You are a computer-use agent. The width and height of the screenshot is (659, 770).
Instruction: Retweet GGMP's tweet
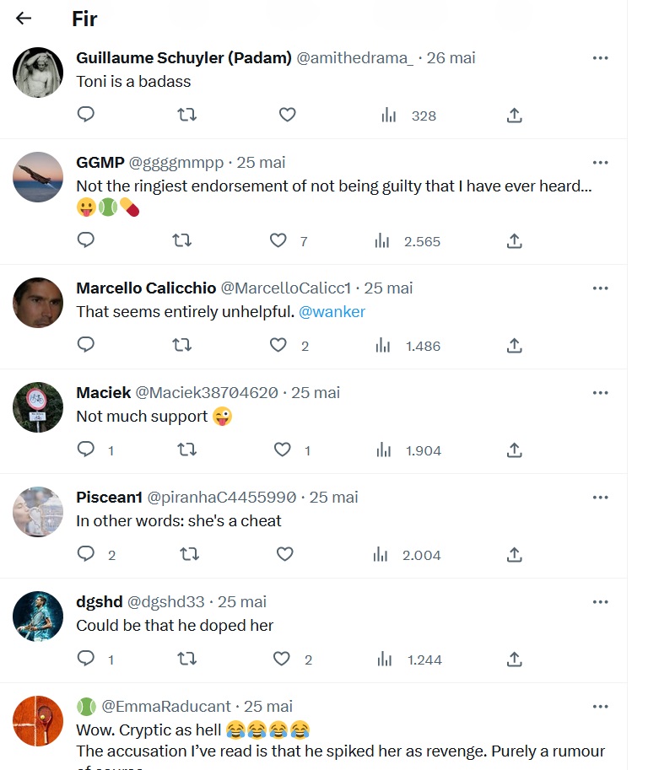[x=181, y=240]
